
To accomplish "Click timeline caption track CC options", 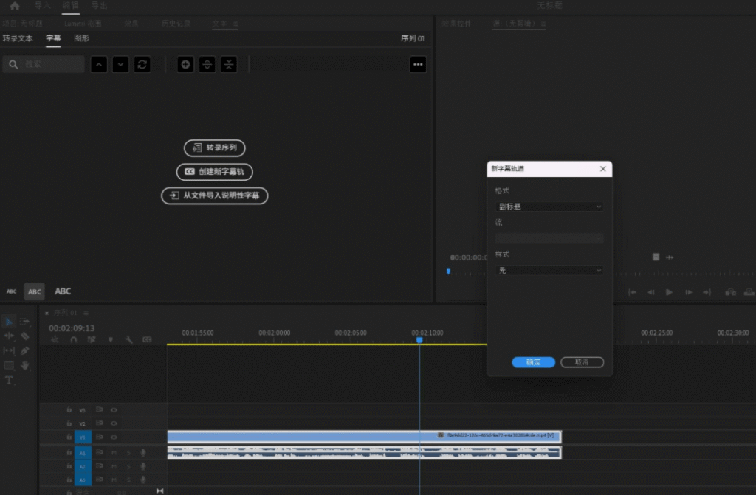I will [x=147, y=340].
